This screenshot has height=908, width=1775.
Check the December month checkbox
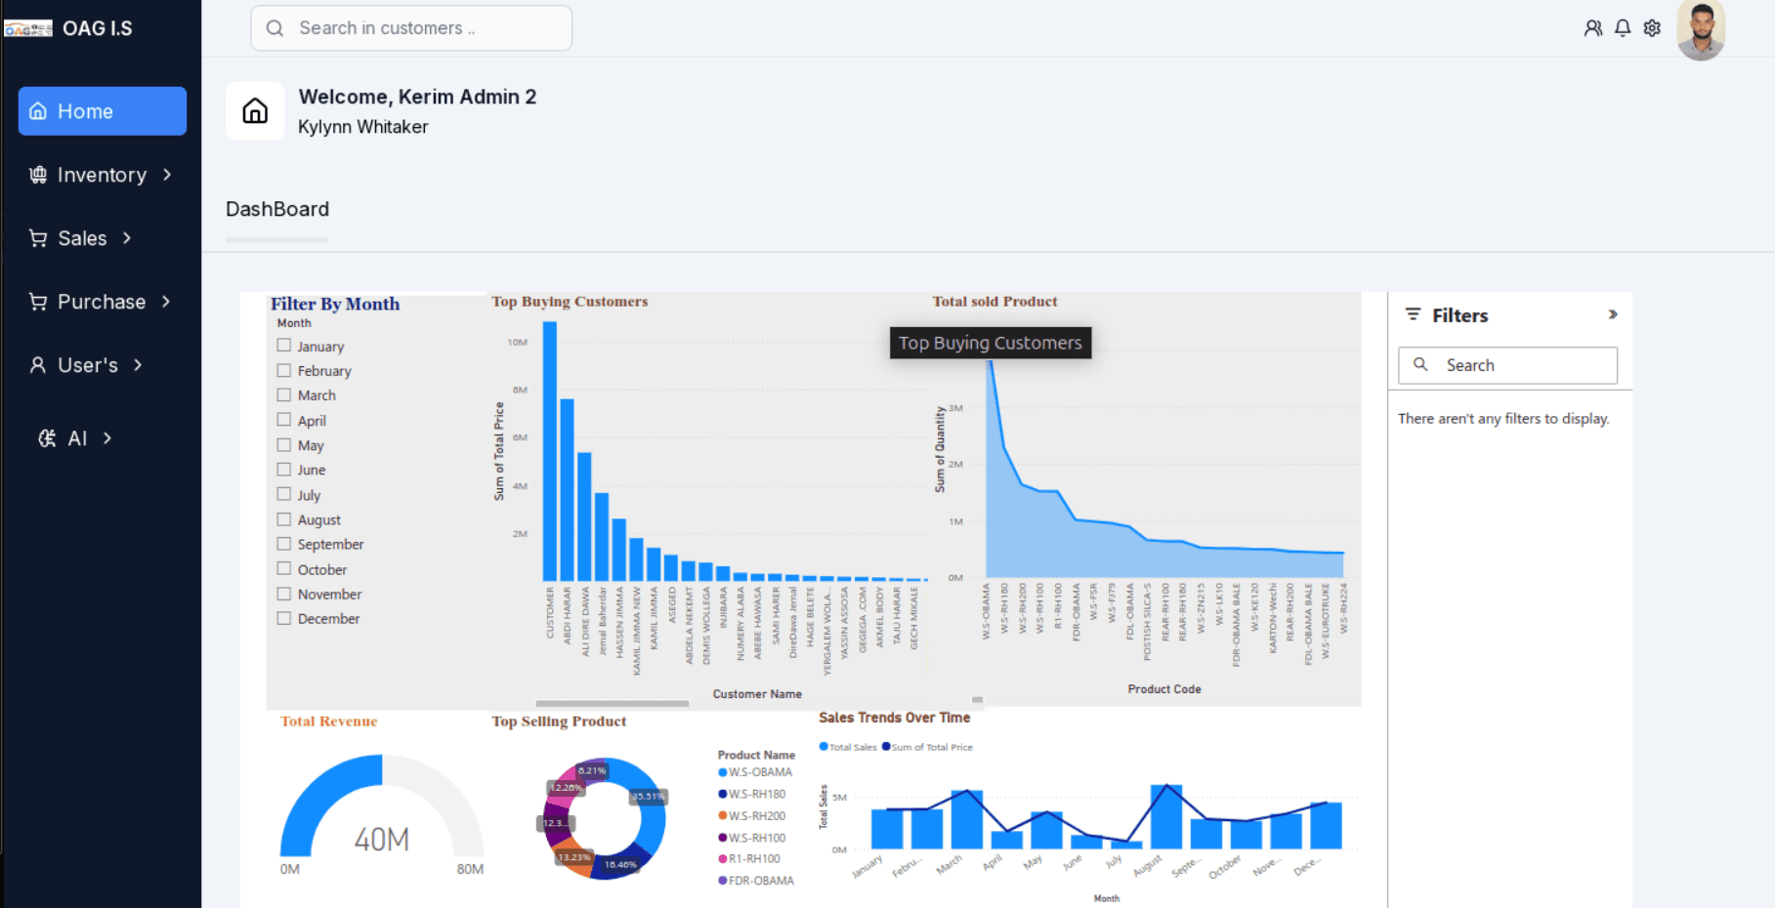[x=284, y=618]
